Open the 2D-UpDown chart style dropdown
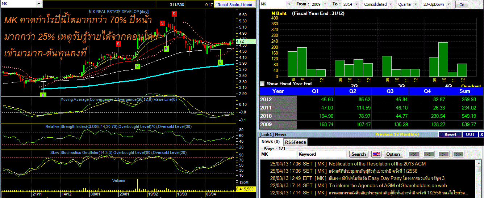Image resolution: width=484 pixels, height=198 pixels. click(x=448, y=4)
